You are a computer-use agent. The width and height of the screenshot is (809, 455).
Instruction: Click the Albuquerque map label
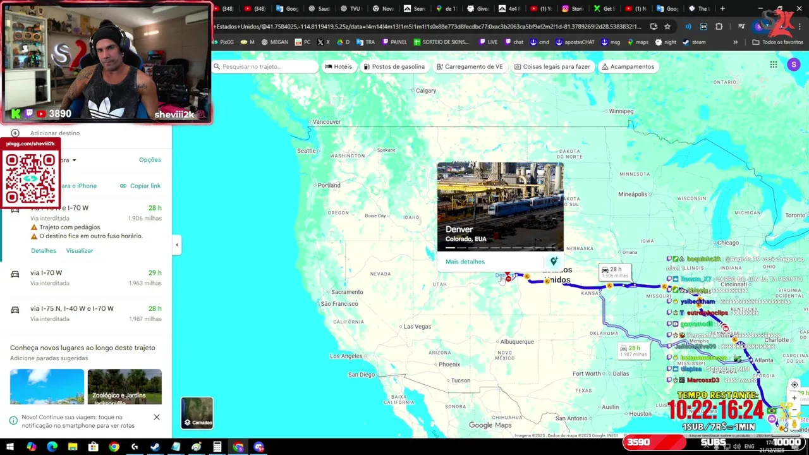point(517,342)
